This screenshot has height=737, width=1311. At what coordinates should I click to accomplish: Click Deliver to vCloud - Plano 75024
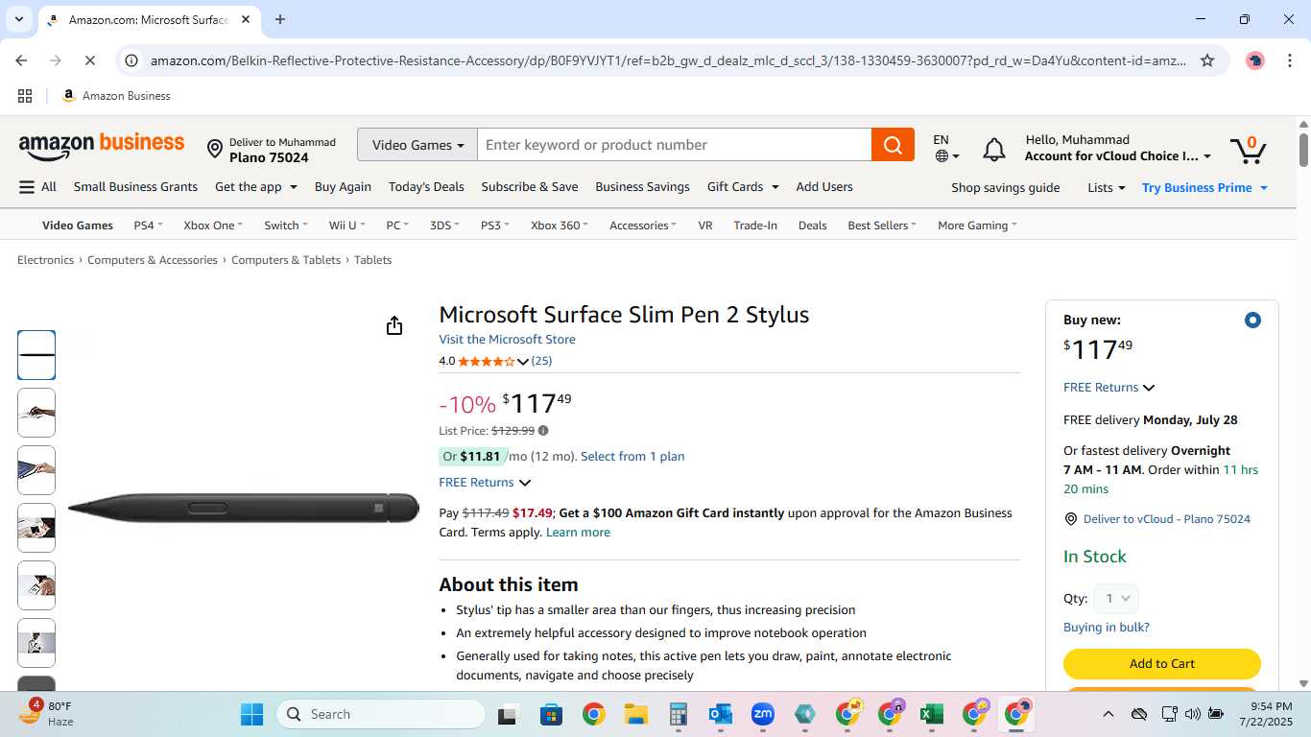pos(1166,519)
